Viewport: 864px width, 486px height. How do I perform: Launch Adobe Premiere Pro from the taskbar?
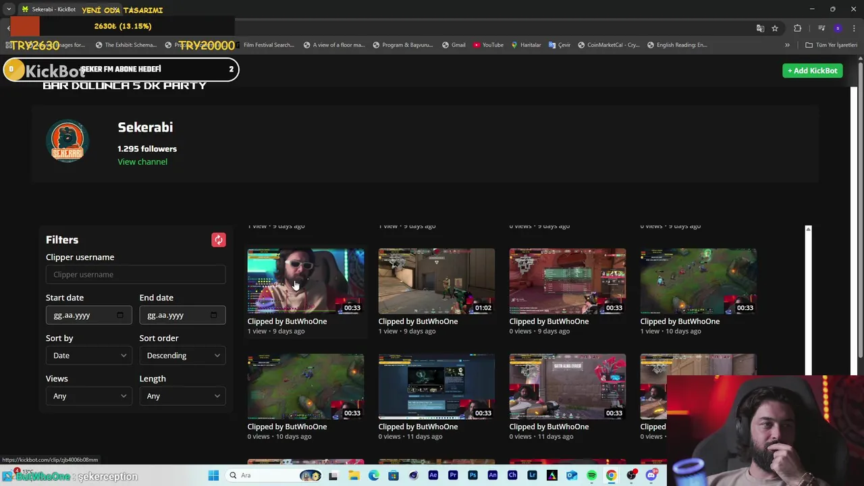pyautogui.click(x=453, y=475)
